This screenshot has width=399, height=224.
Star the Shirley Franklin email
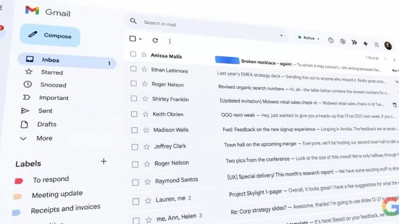[x=145, y=99]
